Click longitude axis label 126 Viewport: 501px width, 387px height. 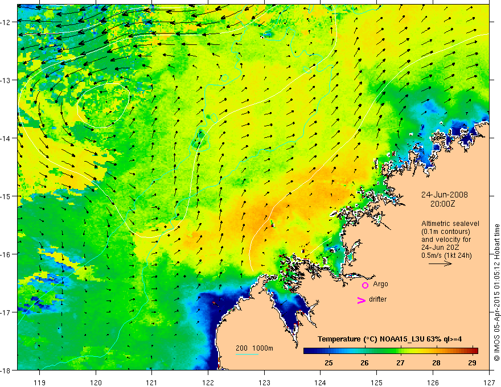point(433,382)
